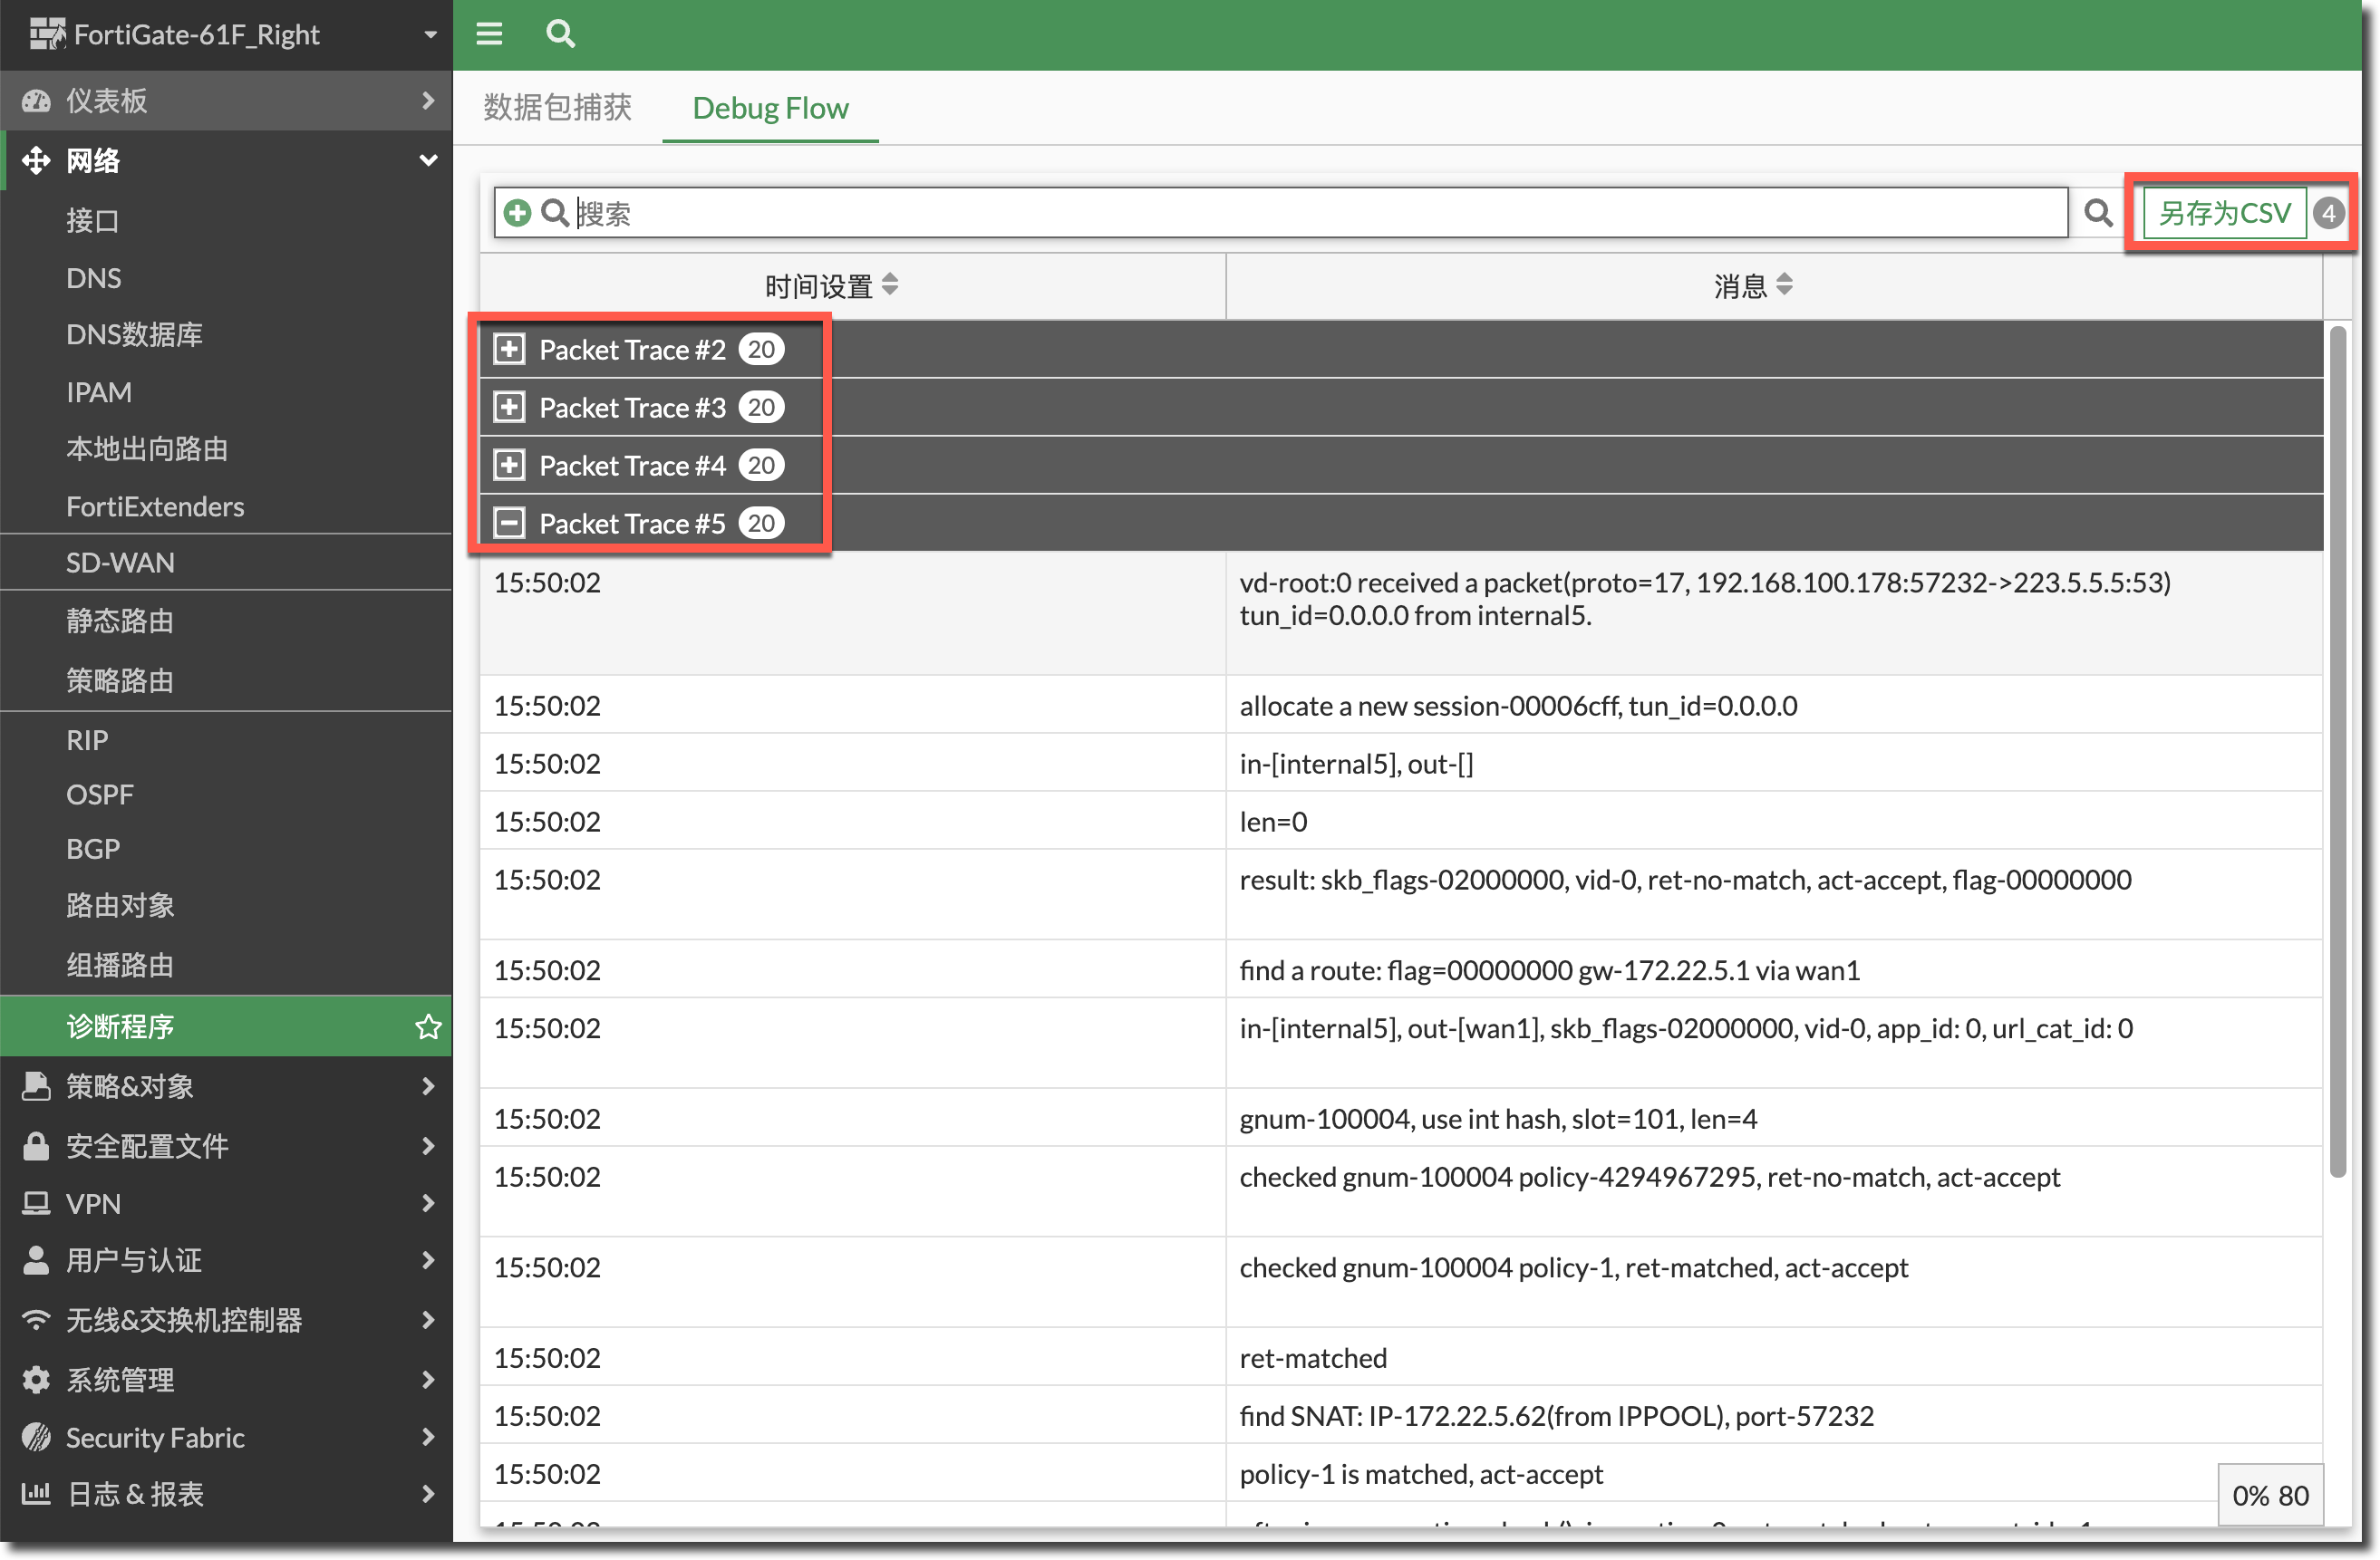Screen dimensions: 2380x1560
Task: Open the 静态路由 sidebar link
Action: coord(120,621)
